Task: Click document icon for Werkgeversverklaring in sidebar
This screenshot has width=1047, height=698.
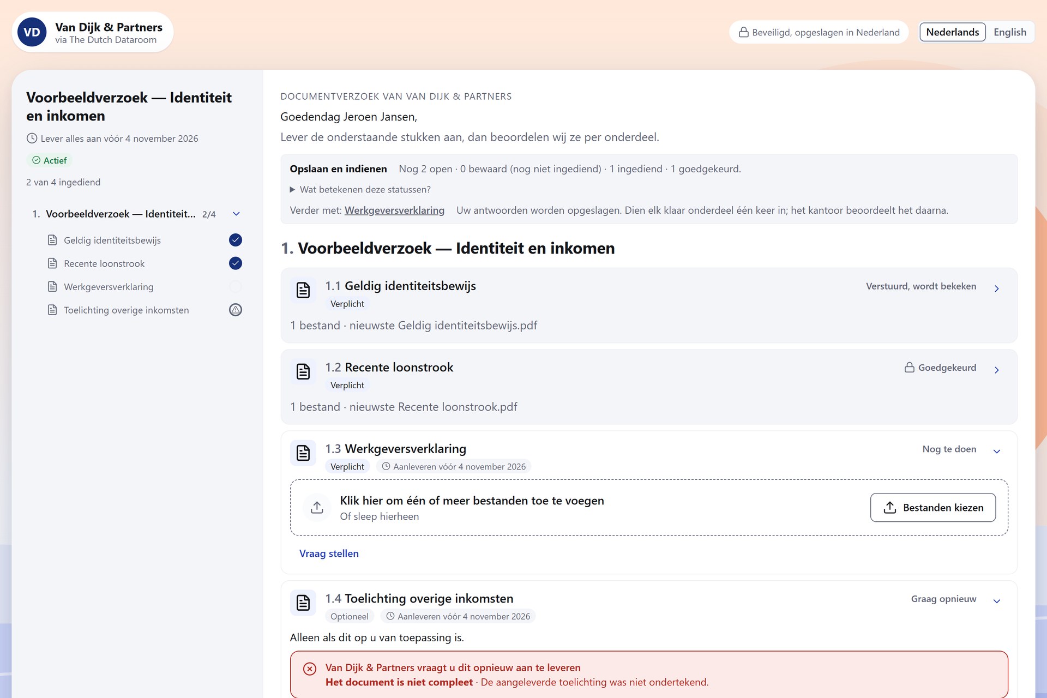Action: point(52,287)
